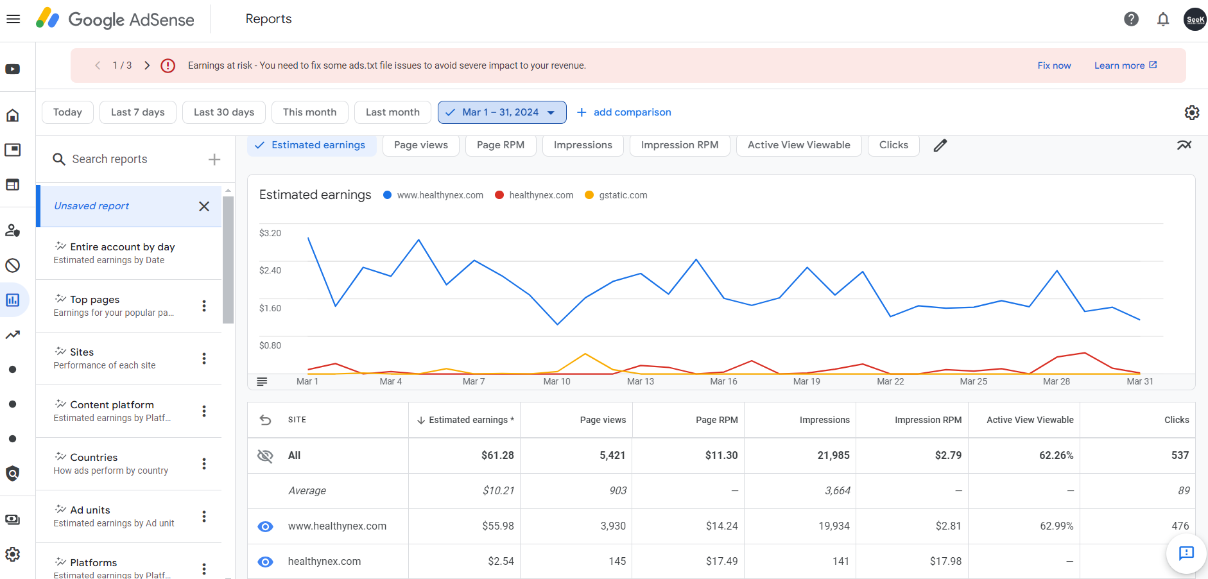
Task: Click blue www.healthynex.com legend dot
Action: coord(387,195)
